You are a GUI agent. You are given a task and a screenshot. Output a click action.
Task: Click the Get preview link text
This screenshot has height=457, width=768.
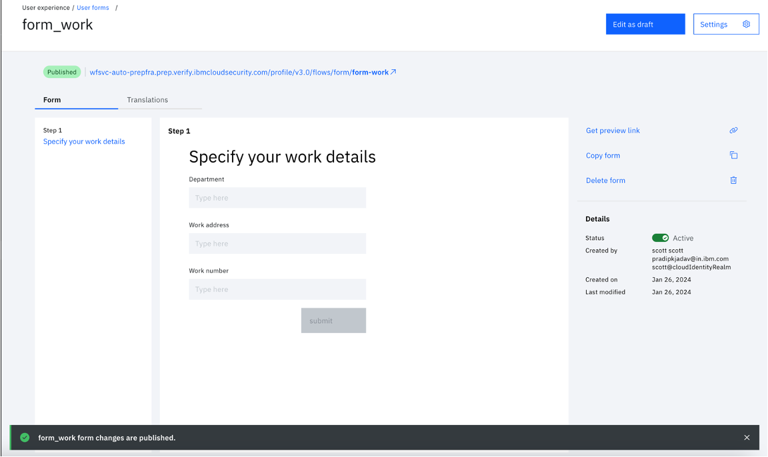613,131
